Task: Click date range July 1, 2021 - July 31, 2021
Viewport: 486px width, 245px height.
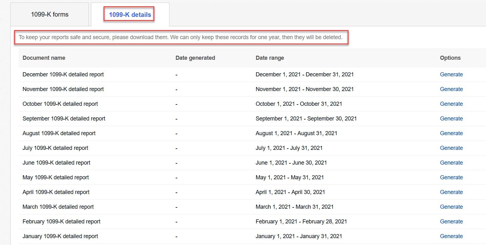Action: pyautogui.click(x=289, y=148)
